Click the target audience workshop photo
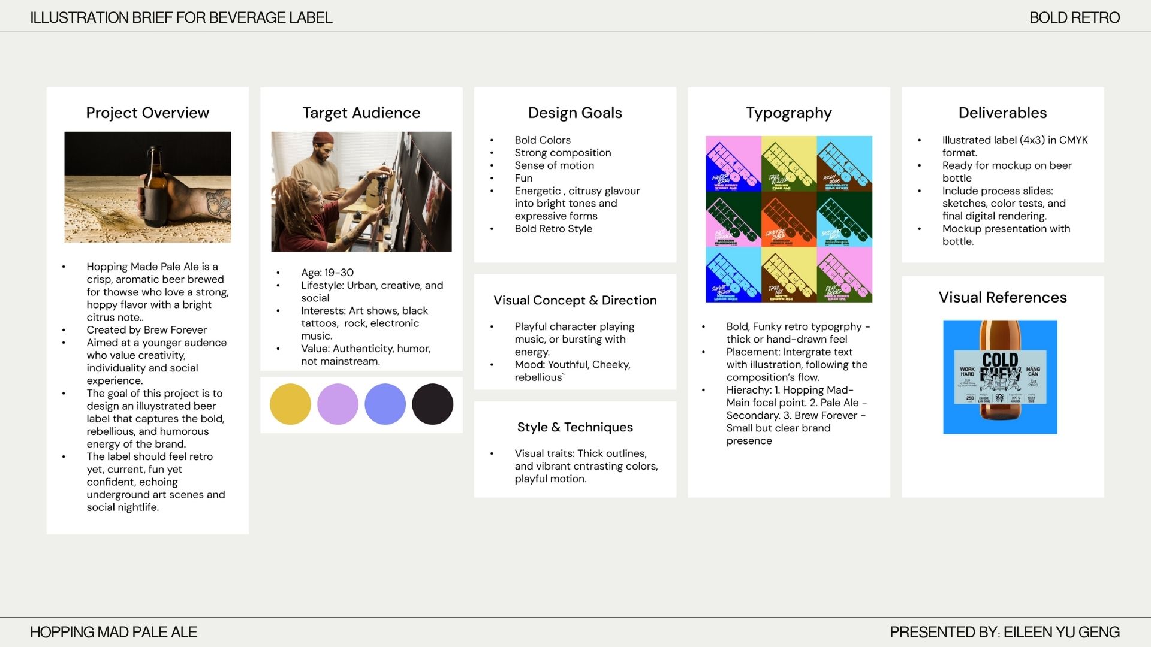Screen dimensions: 1151x647 (x=361, y=192)
